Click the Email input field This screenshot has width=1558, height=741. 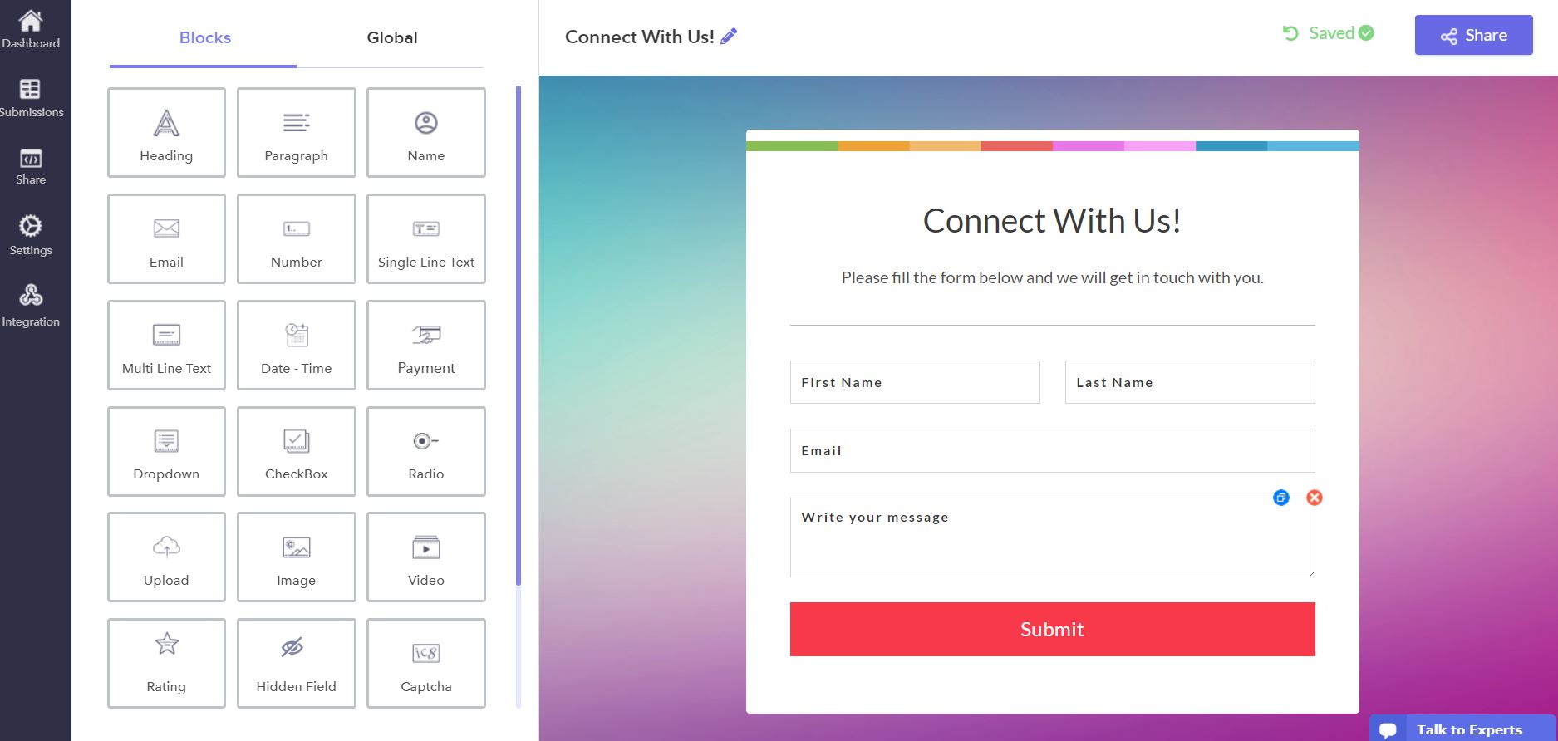tap(1052, 451)
